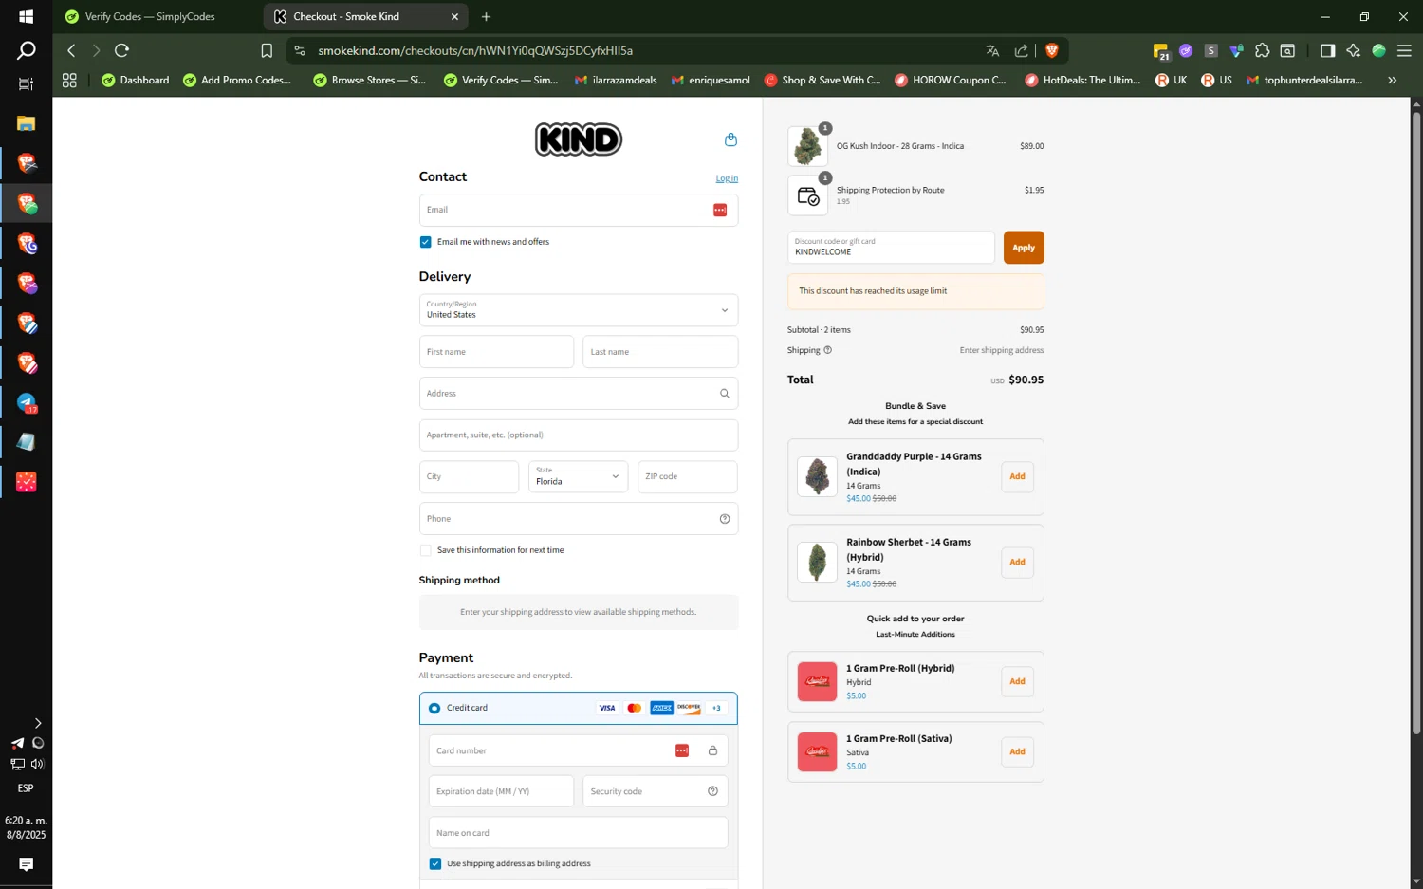This screenshot has height=889, width=1423.
Task: Click the Apply discount button
Action: [x=1024, y=248]
